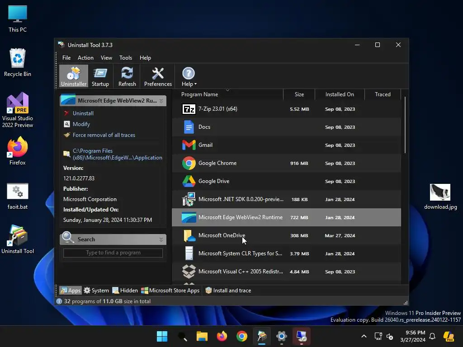The image size is (463, 347).
Task: Select the faoit.bat desktop file
Action: (18, 196)
